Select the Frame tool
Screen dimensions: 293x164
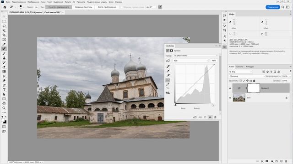click(4, 40)
